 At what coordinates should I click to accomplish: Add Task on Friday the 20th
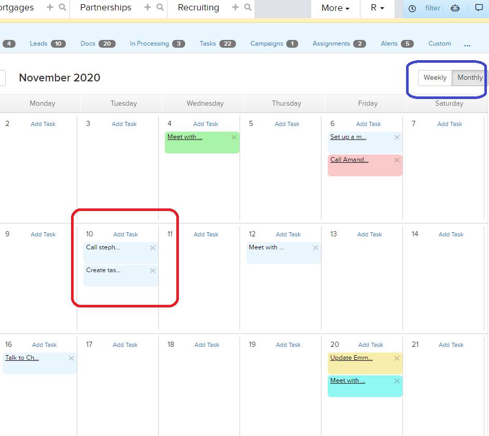pyautogui.click(x=370, y=345)
